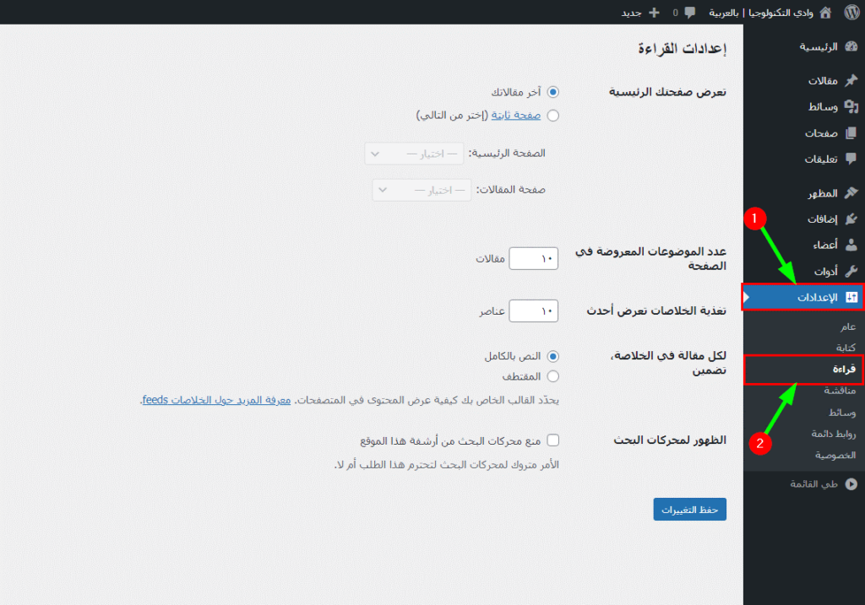Viewport: 865px width, 605px height.
Task: Open the وسائط settings submenu item
Action: tap(842, 412)
